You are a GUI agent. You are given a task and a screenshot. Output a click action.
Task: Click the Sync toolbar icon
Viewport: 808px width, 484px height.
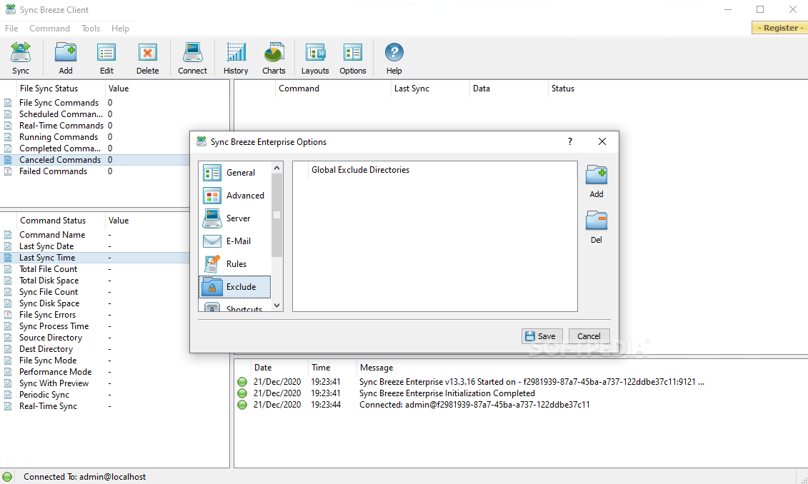coord(21,59)
